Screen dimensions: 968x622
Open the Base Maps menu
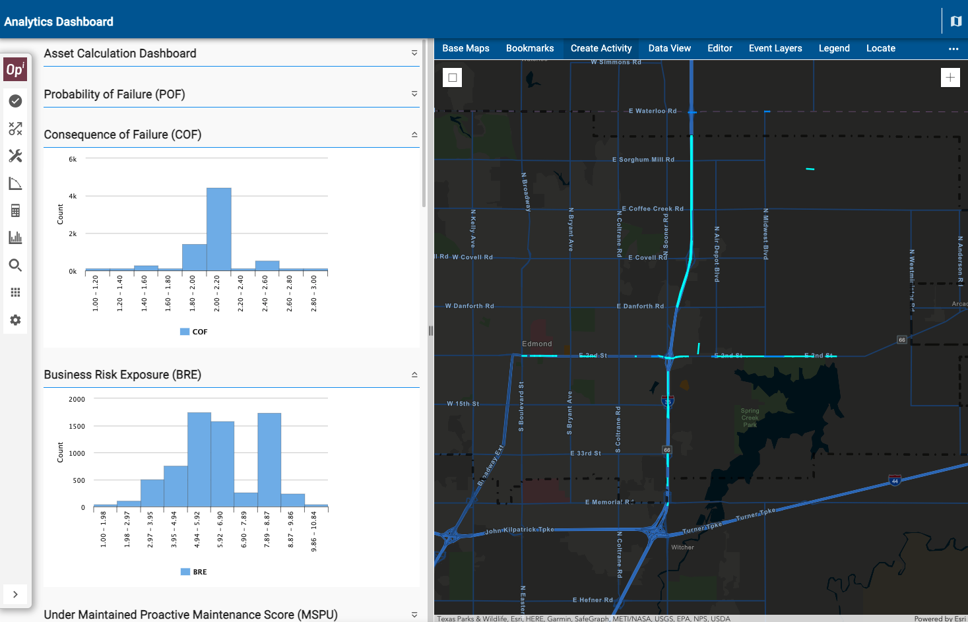click(466, 48)
